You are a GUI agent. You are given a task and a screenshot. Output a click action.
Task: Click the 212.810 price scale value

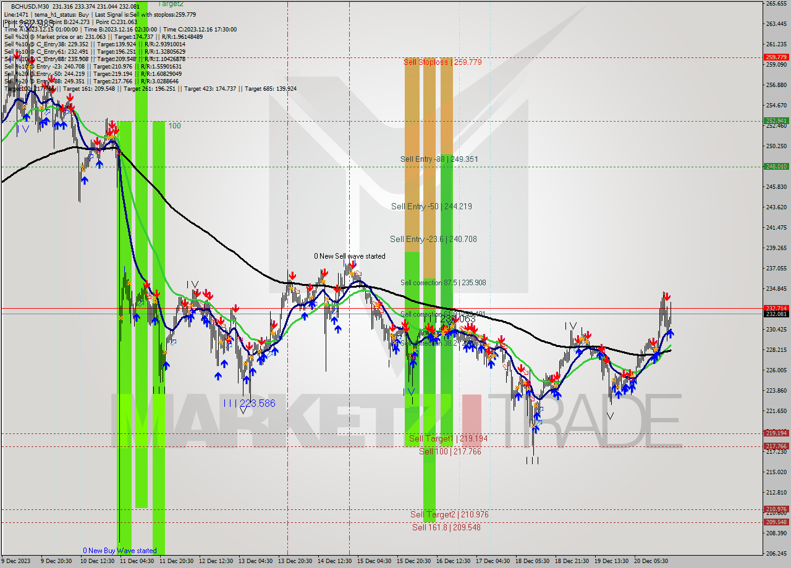(776, 493)
